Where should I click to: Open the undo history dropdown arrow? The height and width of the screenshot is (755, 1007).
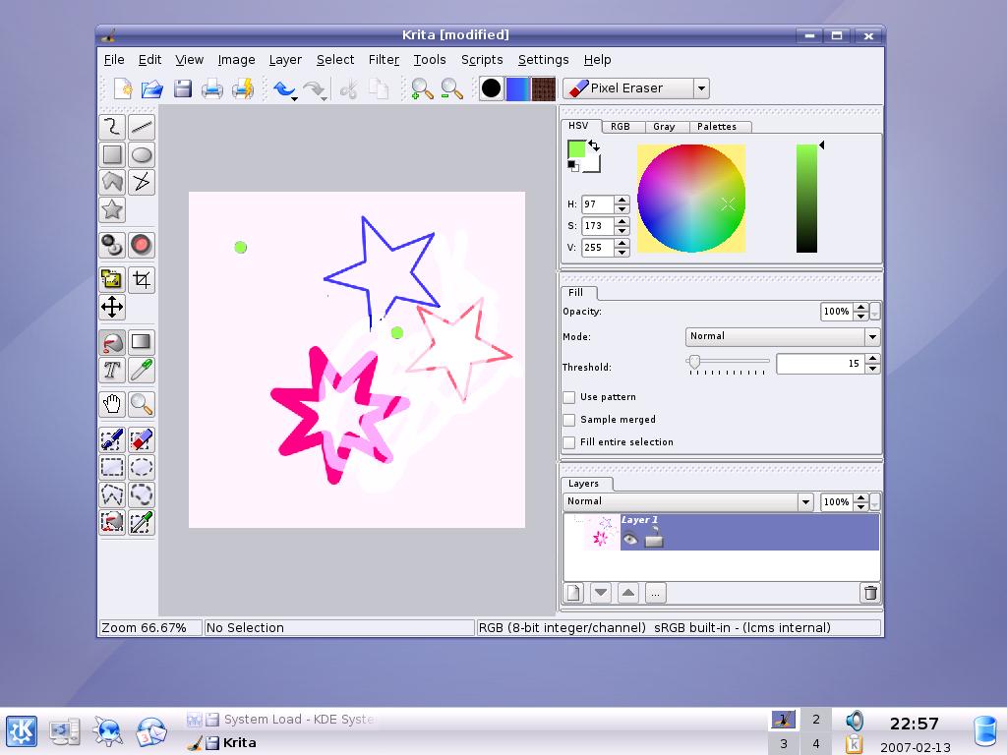(x=294, y=98)
